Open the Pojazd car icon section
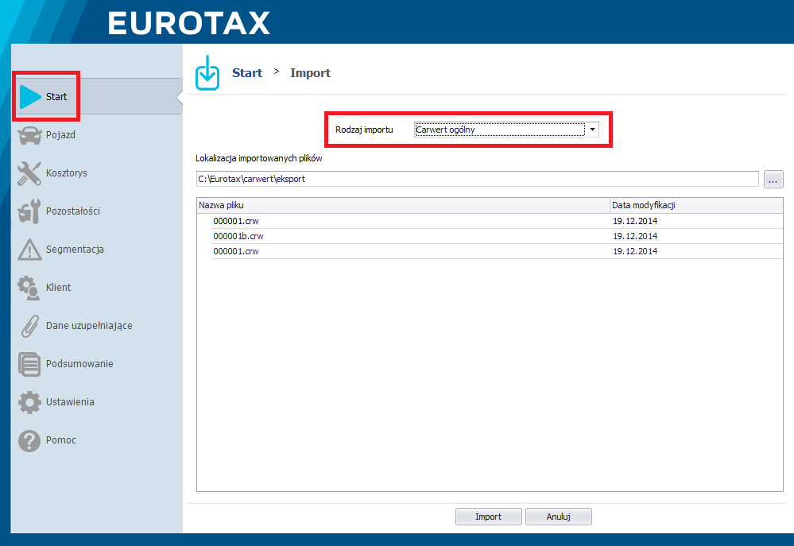Image resolution: width=794 pixels, height=546 pixels. pos(29,135)
